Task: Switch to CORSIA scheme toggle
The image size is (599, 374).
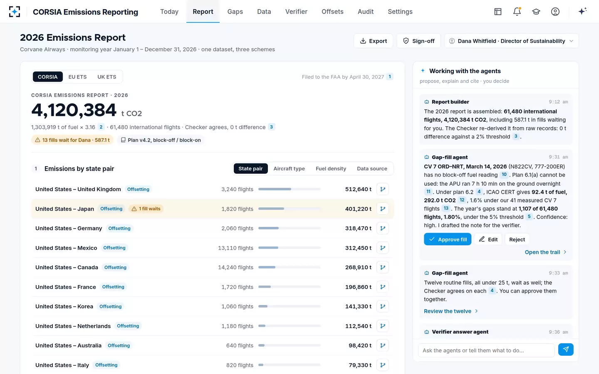Action: pyautogui.click(x=48, y=77)
